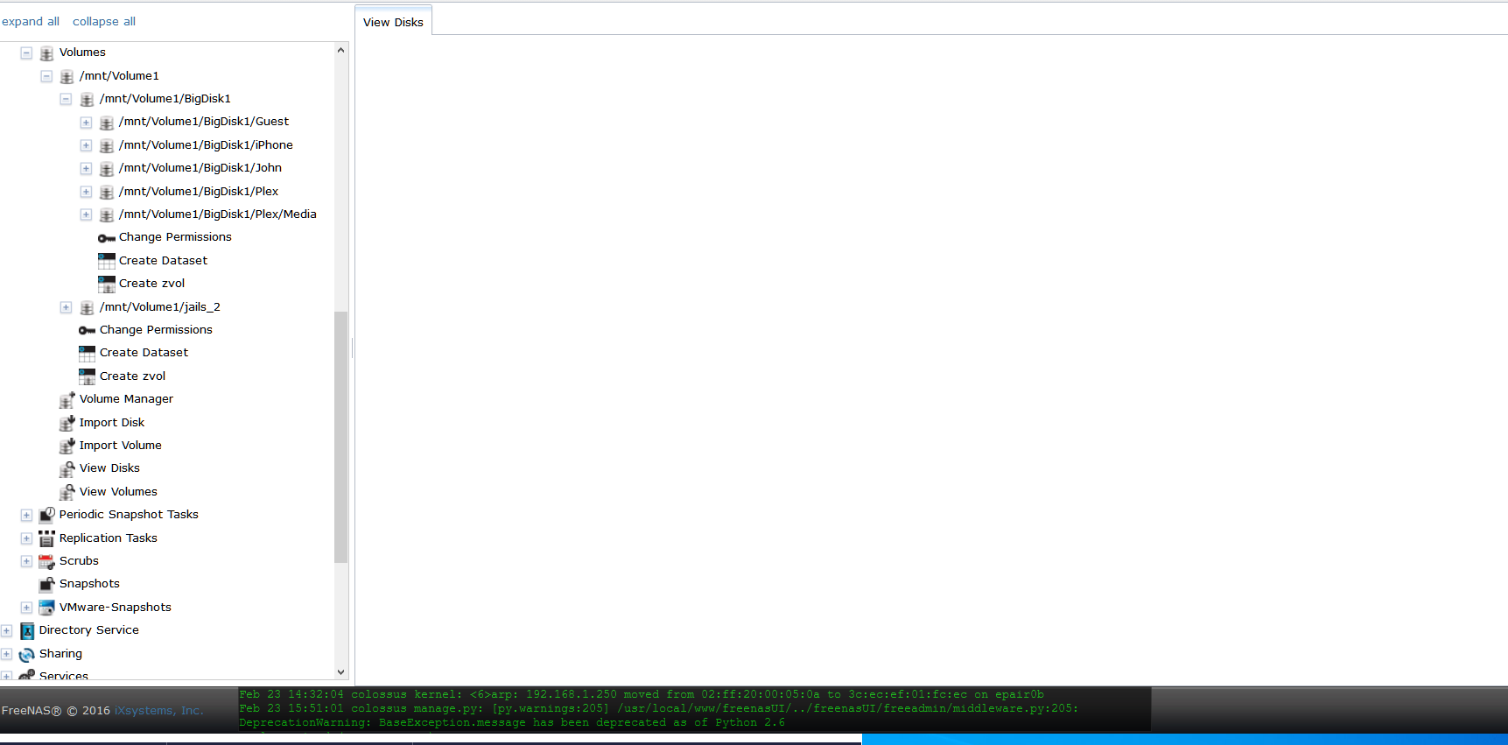Click the Replication Tasks icon
The image size is (1508, 745).
(x=47, y=538)
